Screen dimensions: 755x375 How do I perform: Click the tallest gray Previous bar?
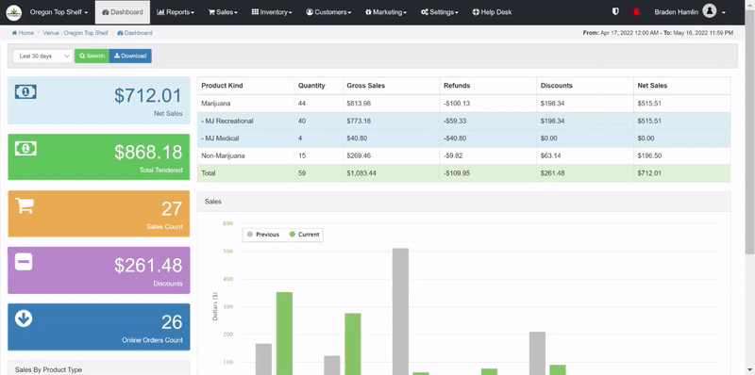400,311
